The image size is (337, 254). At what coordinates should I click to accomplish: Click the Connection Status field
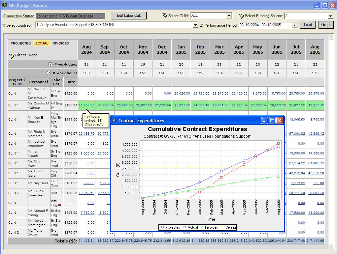point(71,16)
